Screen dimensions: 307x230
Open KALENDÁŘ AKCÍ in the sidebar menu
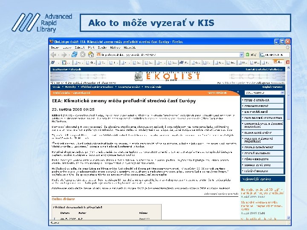pos(262,112)
